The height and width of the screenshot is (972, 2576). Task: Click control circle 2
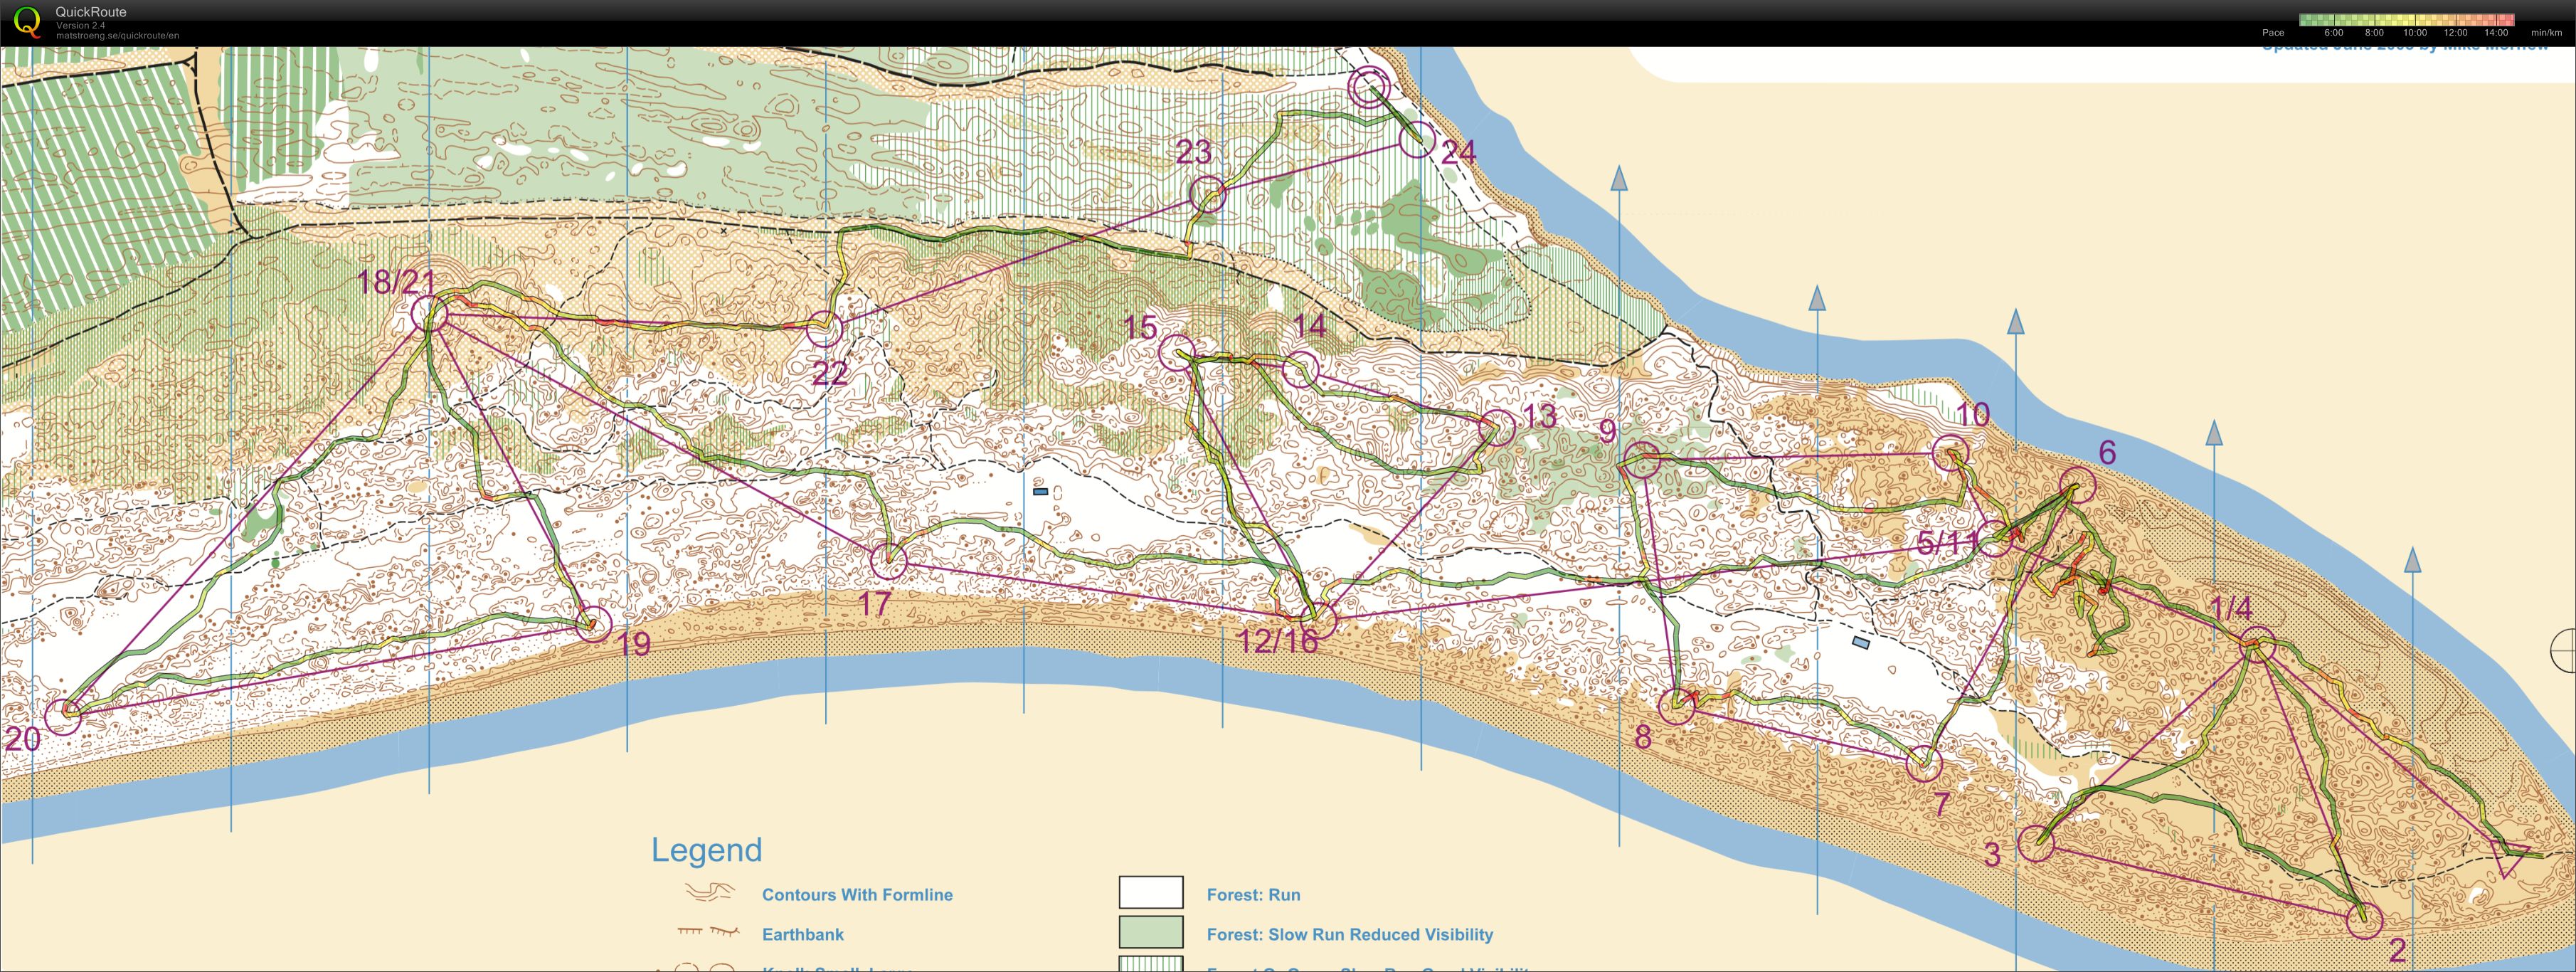click(x=2364, y=920)
